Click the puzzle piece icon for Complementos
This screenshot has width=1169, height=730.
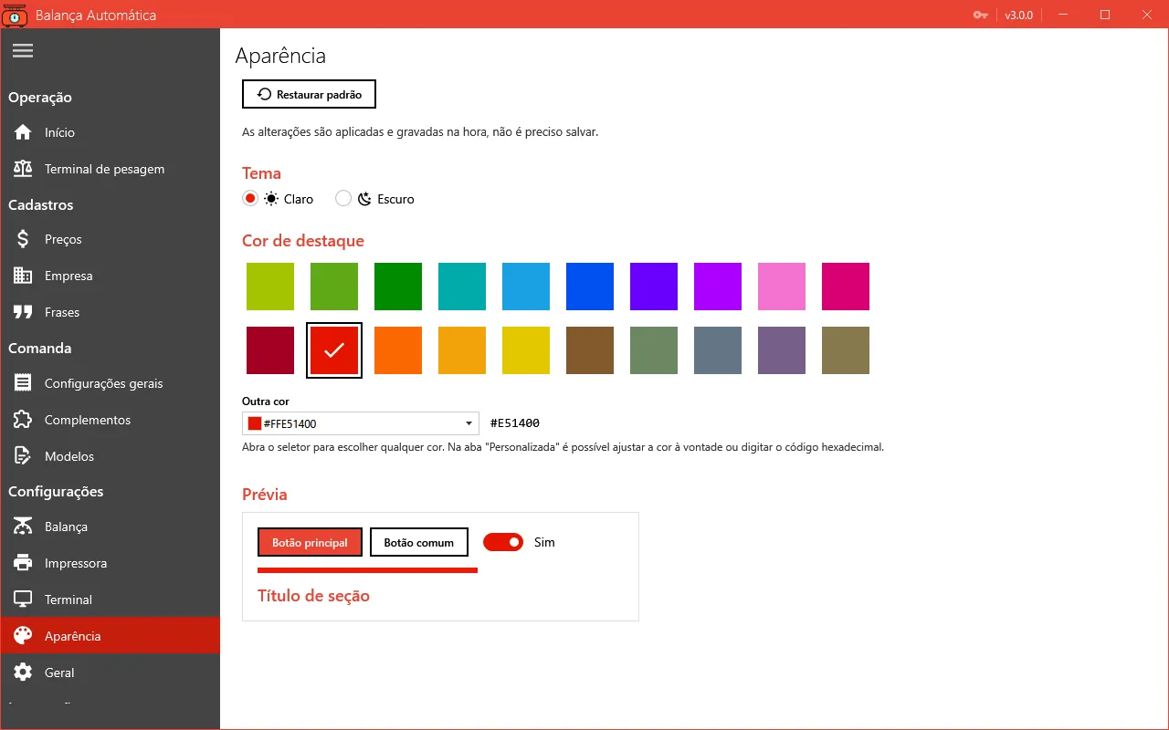click(23, 420)
